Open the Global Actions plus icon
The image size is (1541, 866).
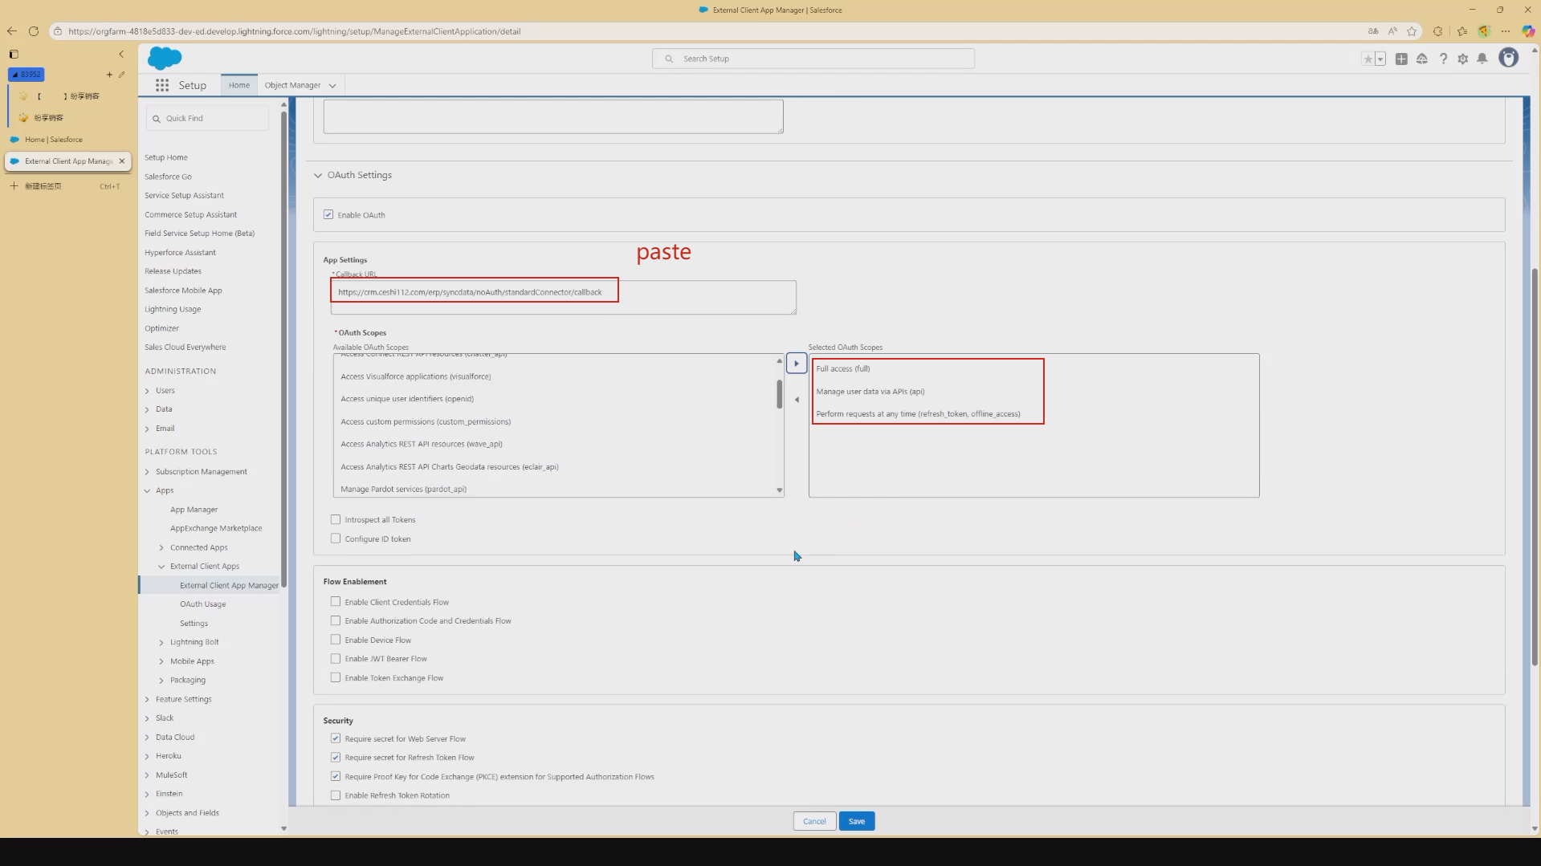(x=1401, y=59)
